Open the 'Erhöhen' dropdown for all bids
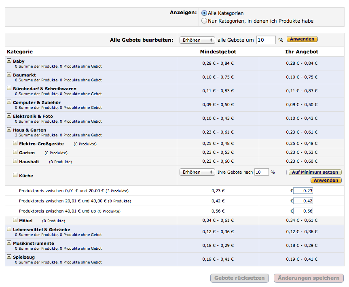This screenshot has width=349, height=287. [197, 40]
